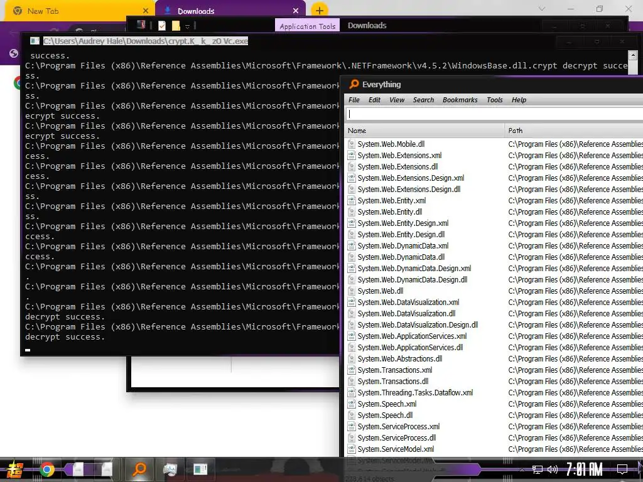Select System.Web.Extensions.dll row
The image size is (643, 482).
494,167
